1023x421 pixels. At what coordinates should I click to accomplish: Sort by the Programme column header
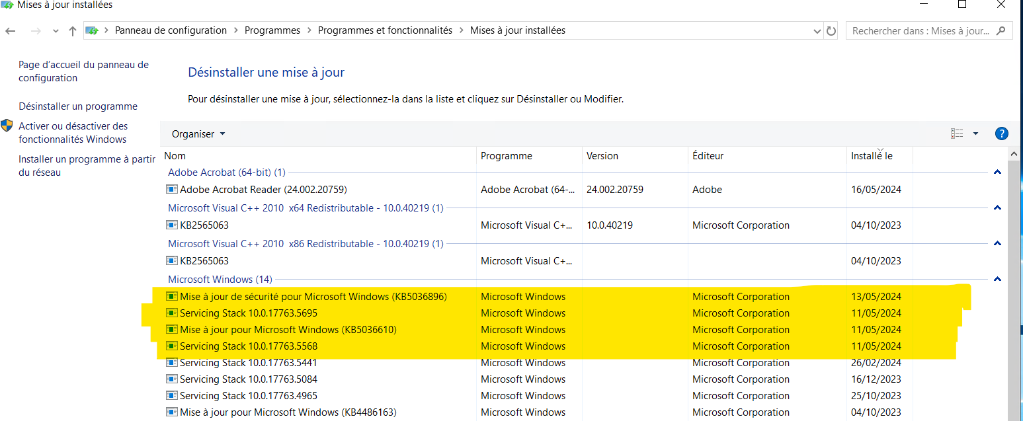(530, 156)
